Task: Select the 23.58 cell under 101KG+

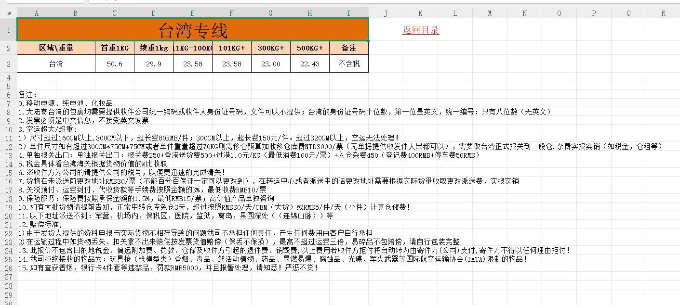Action: 232,64
